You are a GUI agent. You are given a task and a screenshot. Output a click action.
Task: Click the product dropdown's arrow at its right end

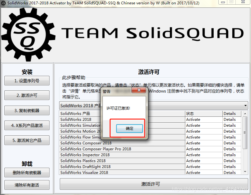point(245,106)
